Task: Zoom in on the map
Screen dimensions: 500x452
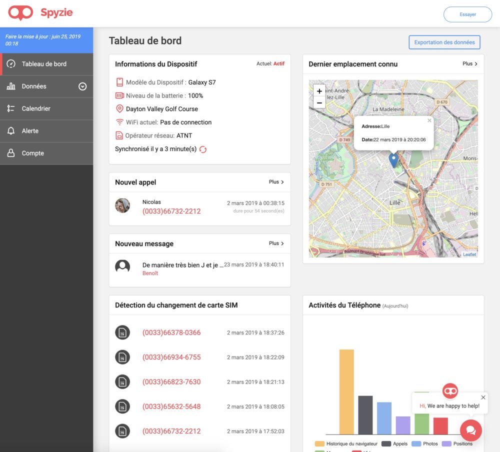Action: (319, 91)
